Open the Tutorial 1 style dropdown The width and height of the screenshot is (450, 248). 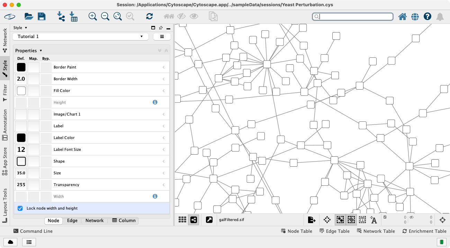coord(80,36)
